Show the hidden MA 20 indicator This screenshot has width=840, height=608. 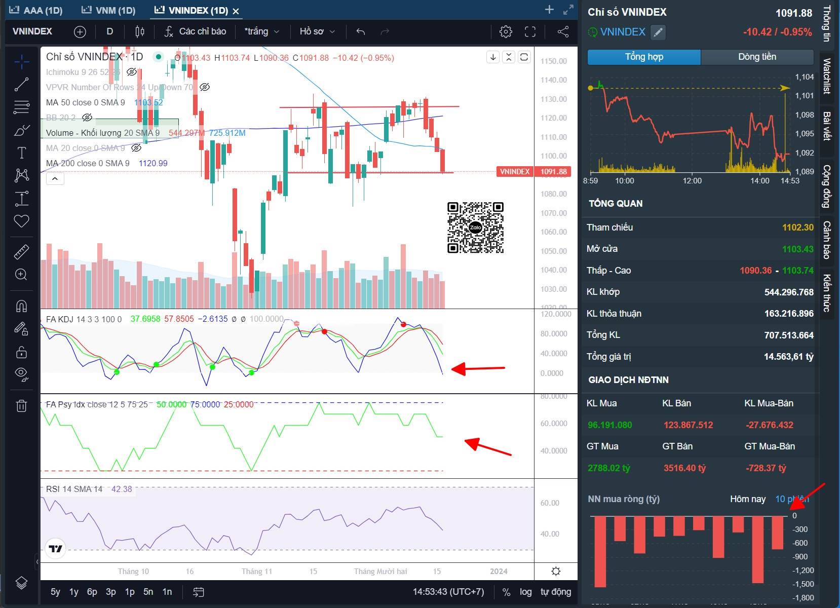click(136, 148)
